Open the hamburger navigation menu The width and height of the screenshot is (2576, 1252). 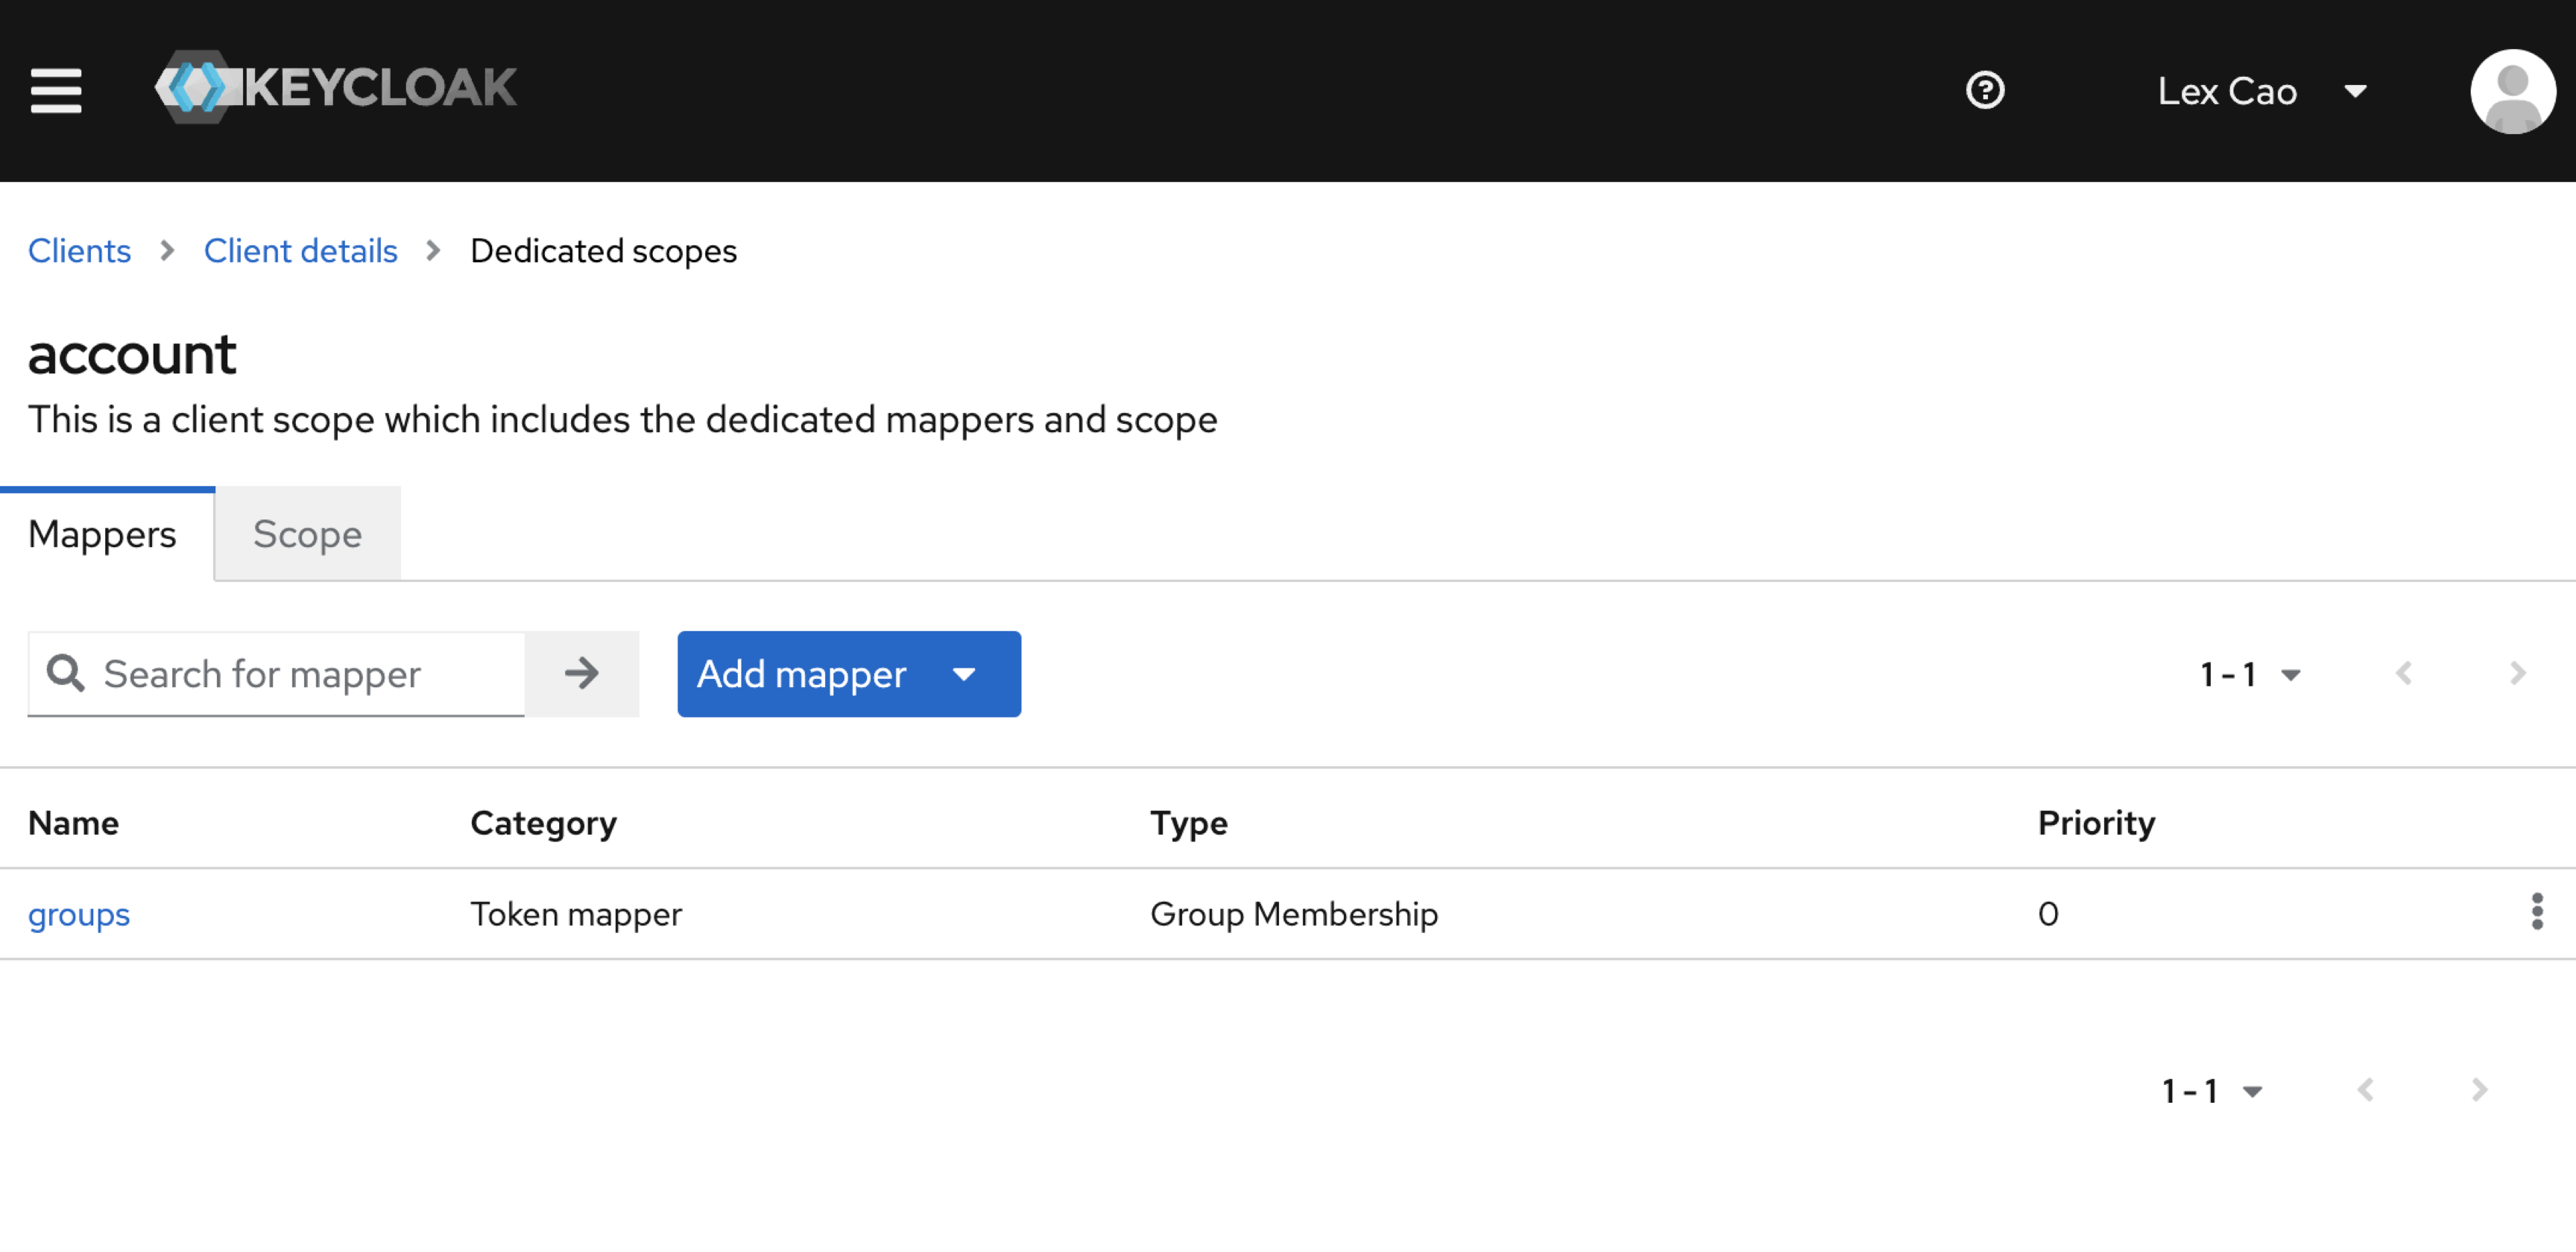coord(56,90)
